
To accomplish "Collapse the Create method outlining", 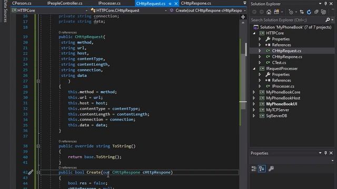I will click(38, 172).
